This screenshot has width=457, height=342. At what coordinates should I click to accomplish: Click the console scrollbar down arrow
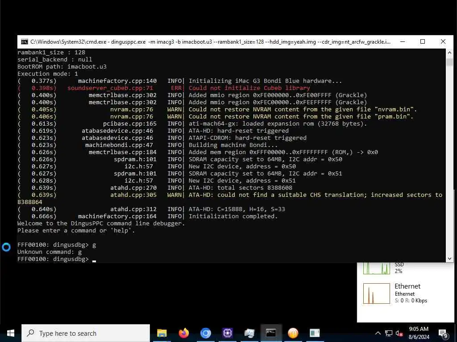449,258
